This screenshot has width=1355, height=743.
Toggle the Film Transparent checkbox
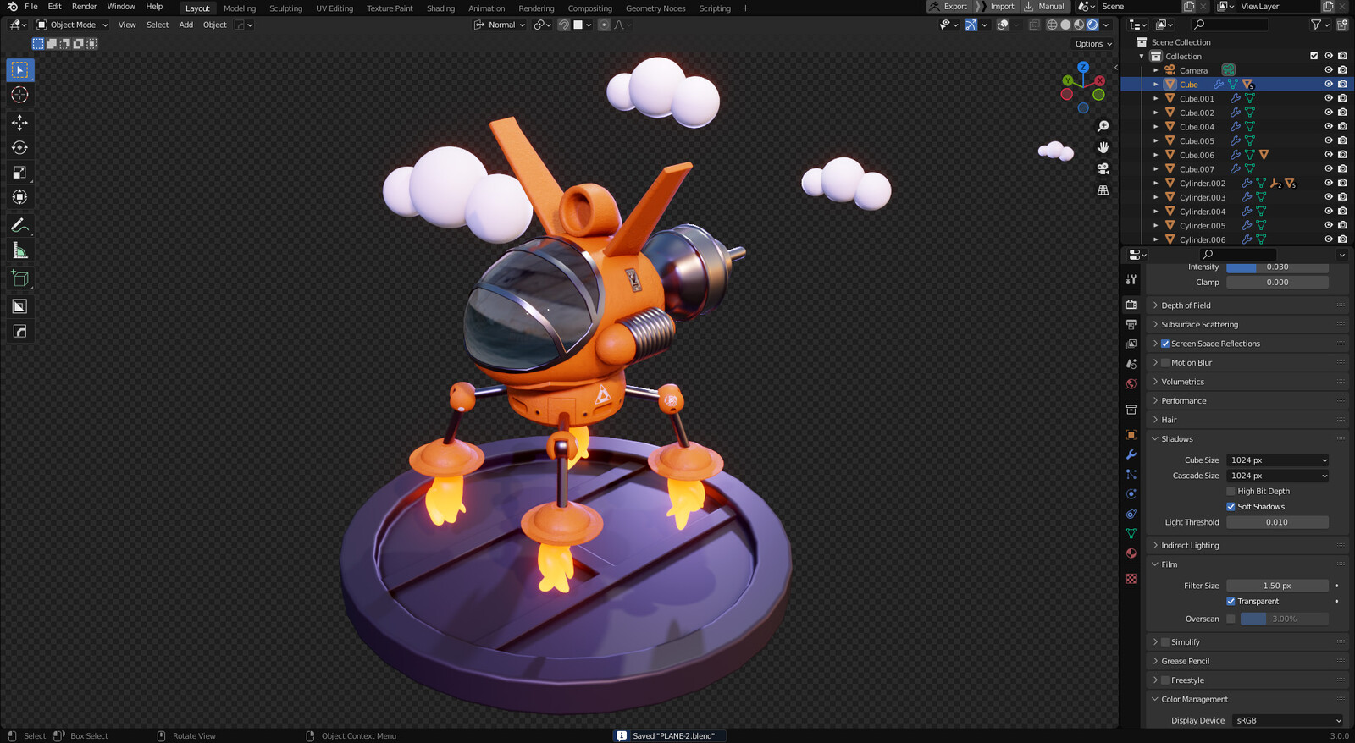pos(1231,602)
